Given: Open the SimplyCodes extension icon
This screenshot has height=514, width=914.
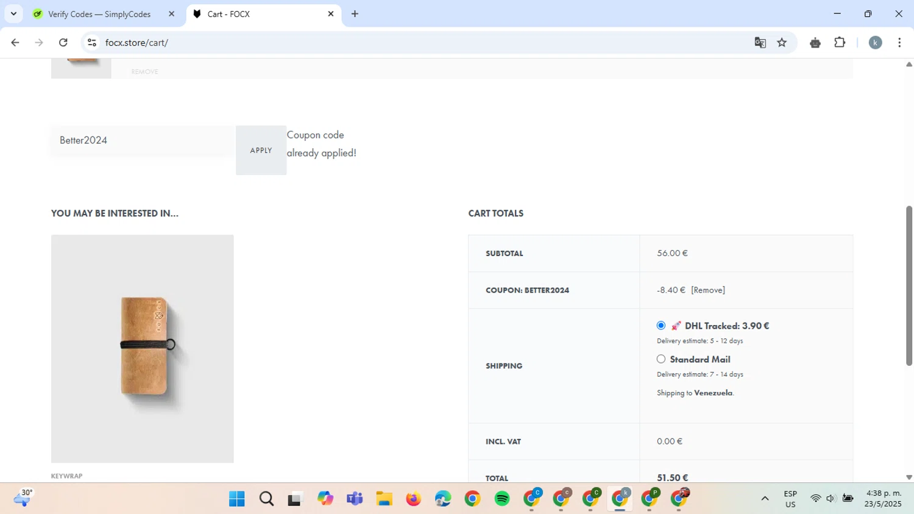Looking at the screenshot, I should [815, 43].
